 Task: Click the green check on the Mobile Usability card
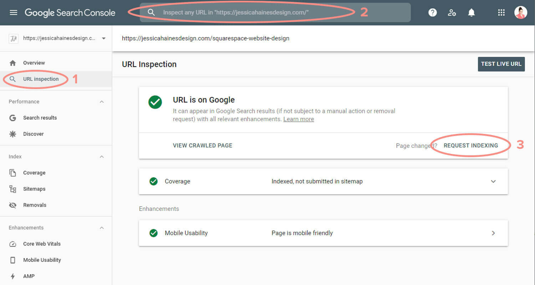click(x=153, y=233)
